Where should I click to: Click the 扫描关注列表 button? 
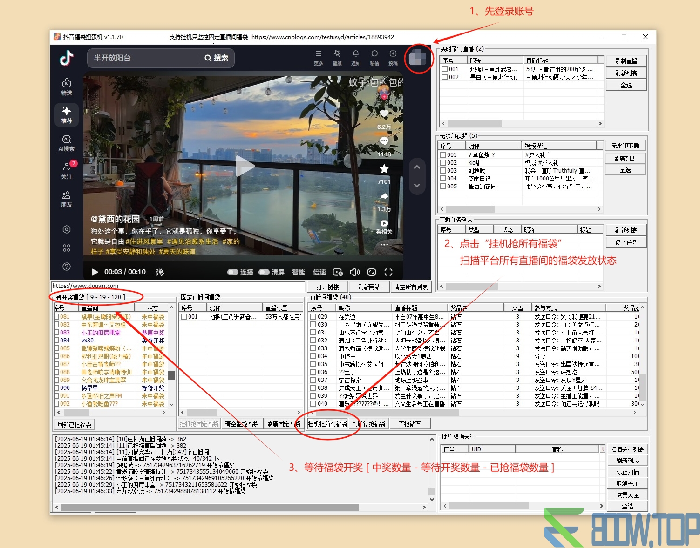627,449
